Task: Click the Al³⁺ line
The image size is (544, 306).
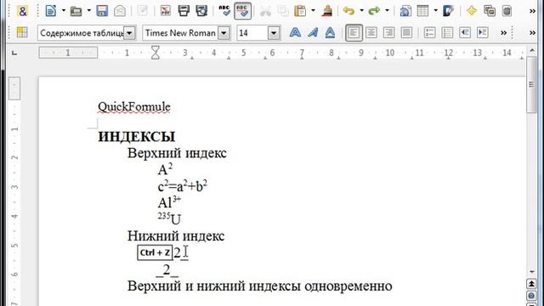Action: tap(169, 202)
